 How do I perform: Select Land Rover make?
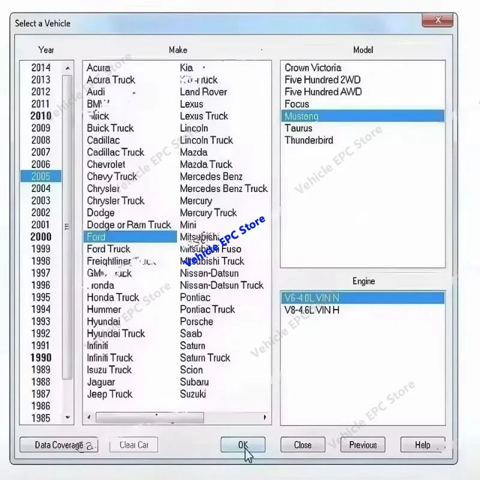[x=203, y=92]
